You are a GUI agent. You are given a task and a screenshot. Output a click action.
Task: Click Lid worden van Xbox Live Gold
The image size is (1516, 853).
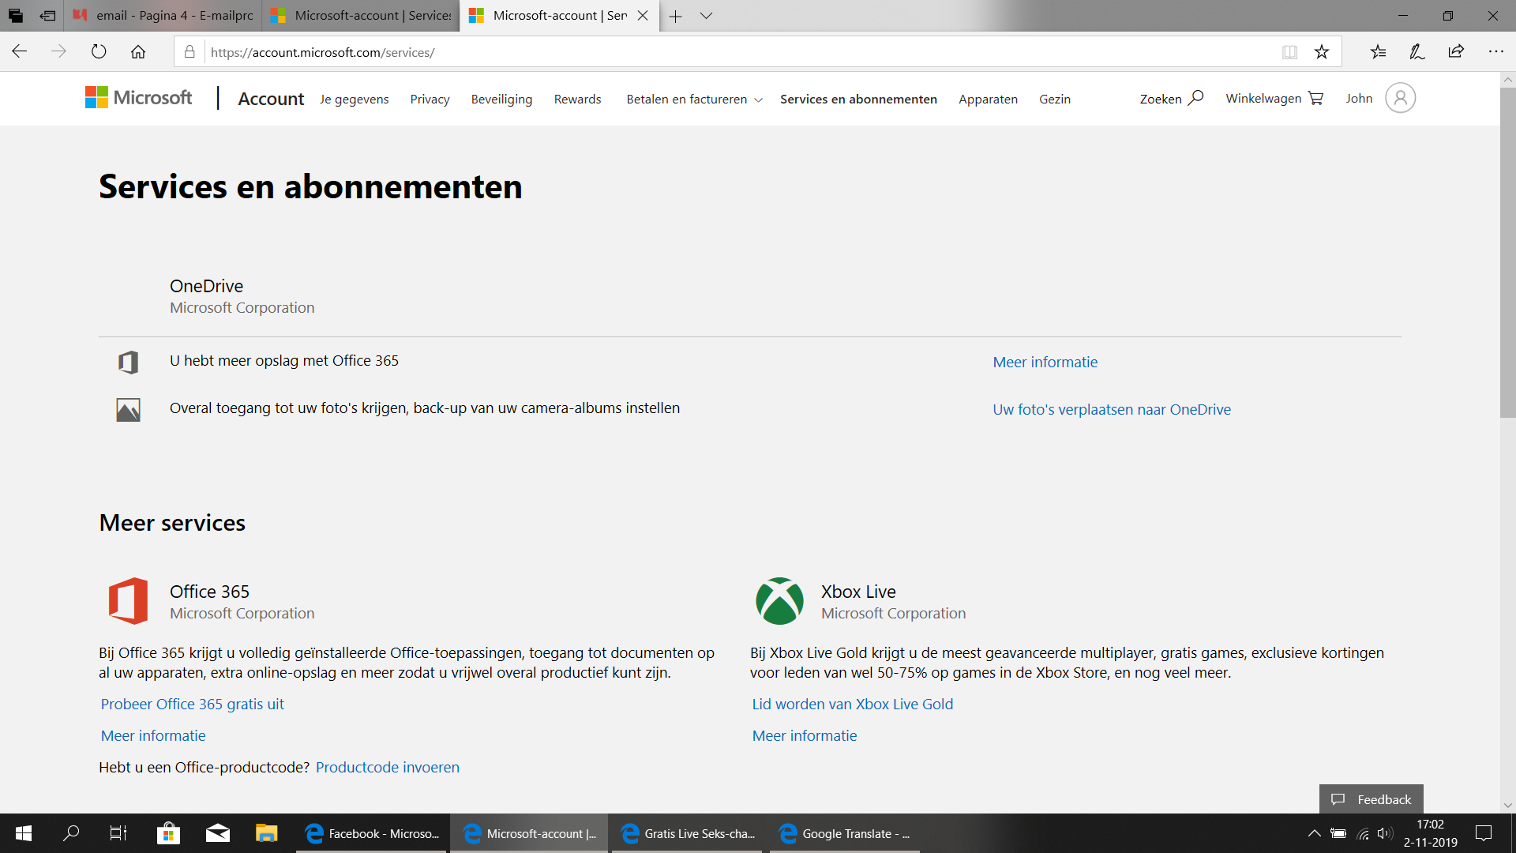(852, 705)
